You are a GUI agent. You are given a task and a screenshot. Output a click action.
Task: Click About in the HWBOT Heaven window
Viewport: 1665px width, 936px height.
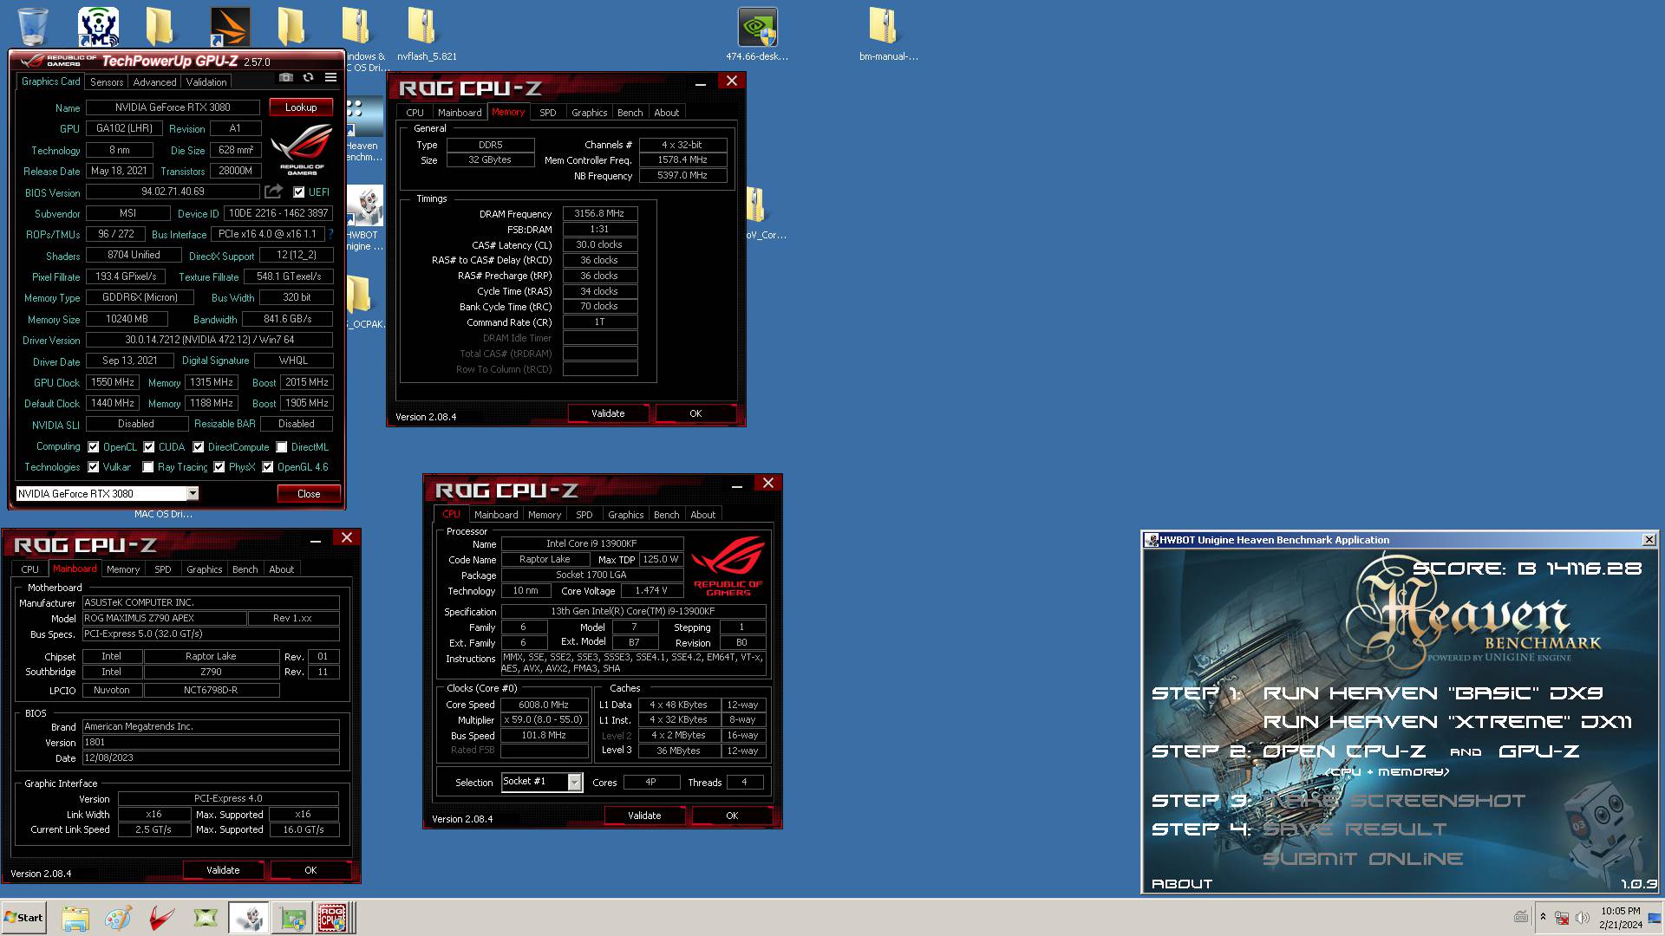[1181, 884]
